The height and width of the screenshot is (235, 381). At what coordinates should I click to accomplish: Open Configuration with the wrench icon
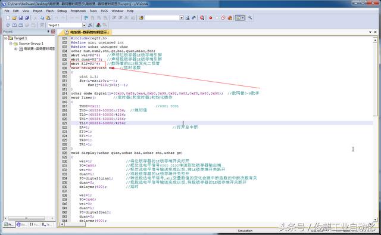[x=250, y=18]
